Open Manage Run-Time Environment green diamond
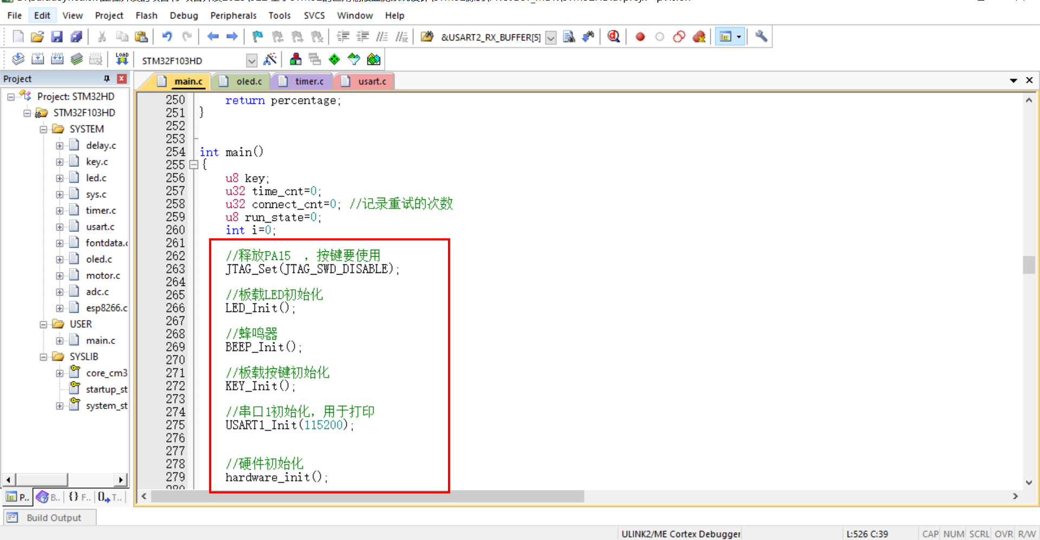This screenshot has height=540, width=1040. 334,59
